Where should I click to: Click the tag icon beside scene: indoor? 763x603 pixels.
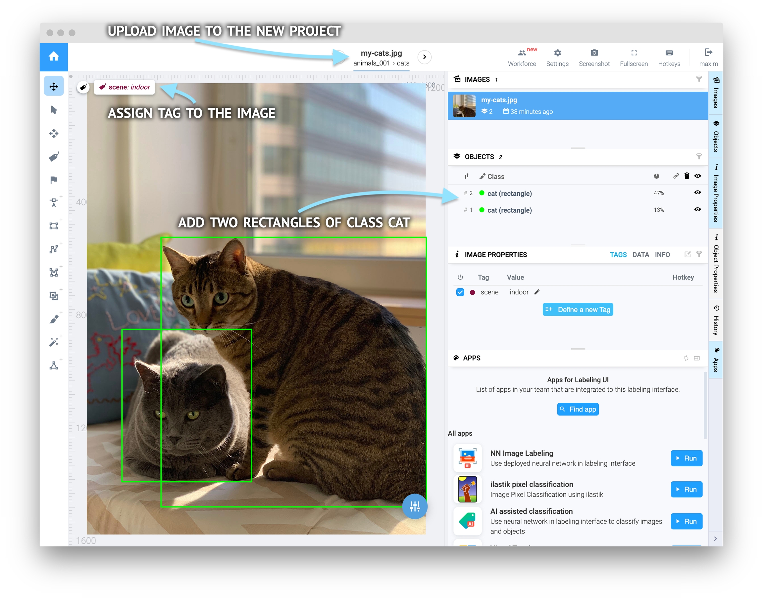[83, 87]
